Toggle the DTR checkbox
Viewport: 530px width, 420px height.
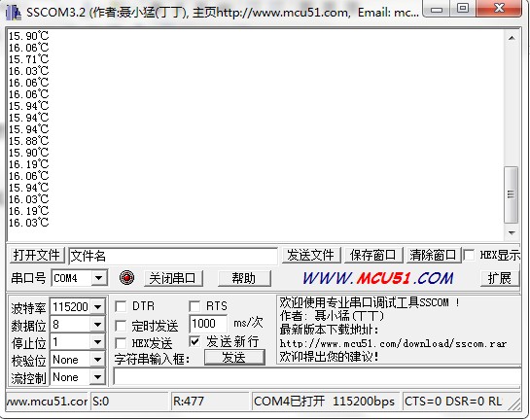(121, 306)
